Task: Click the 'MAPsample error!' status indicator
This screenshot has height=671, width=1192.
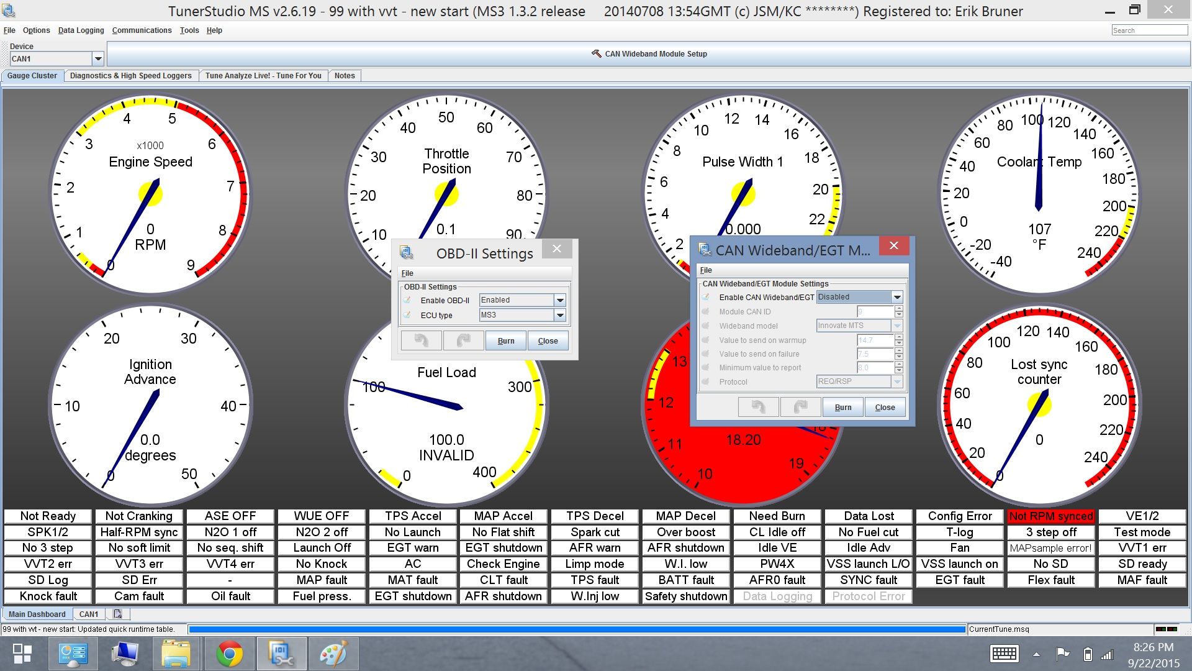Action: [x=1050, y=548]
